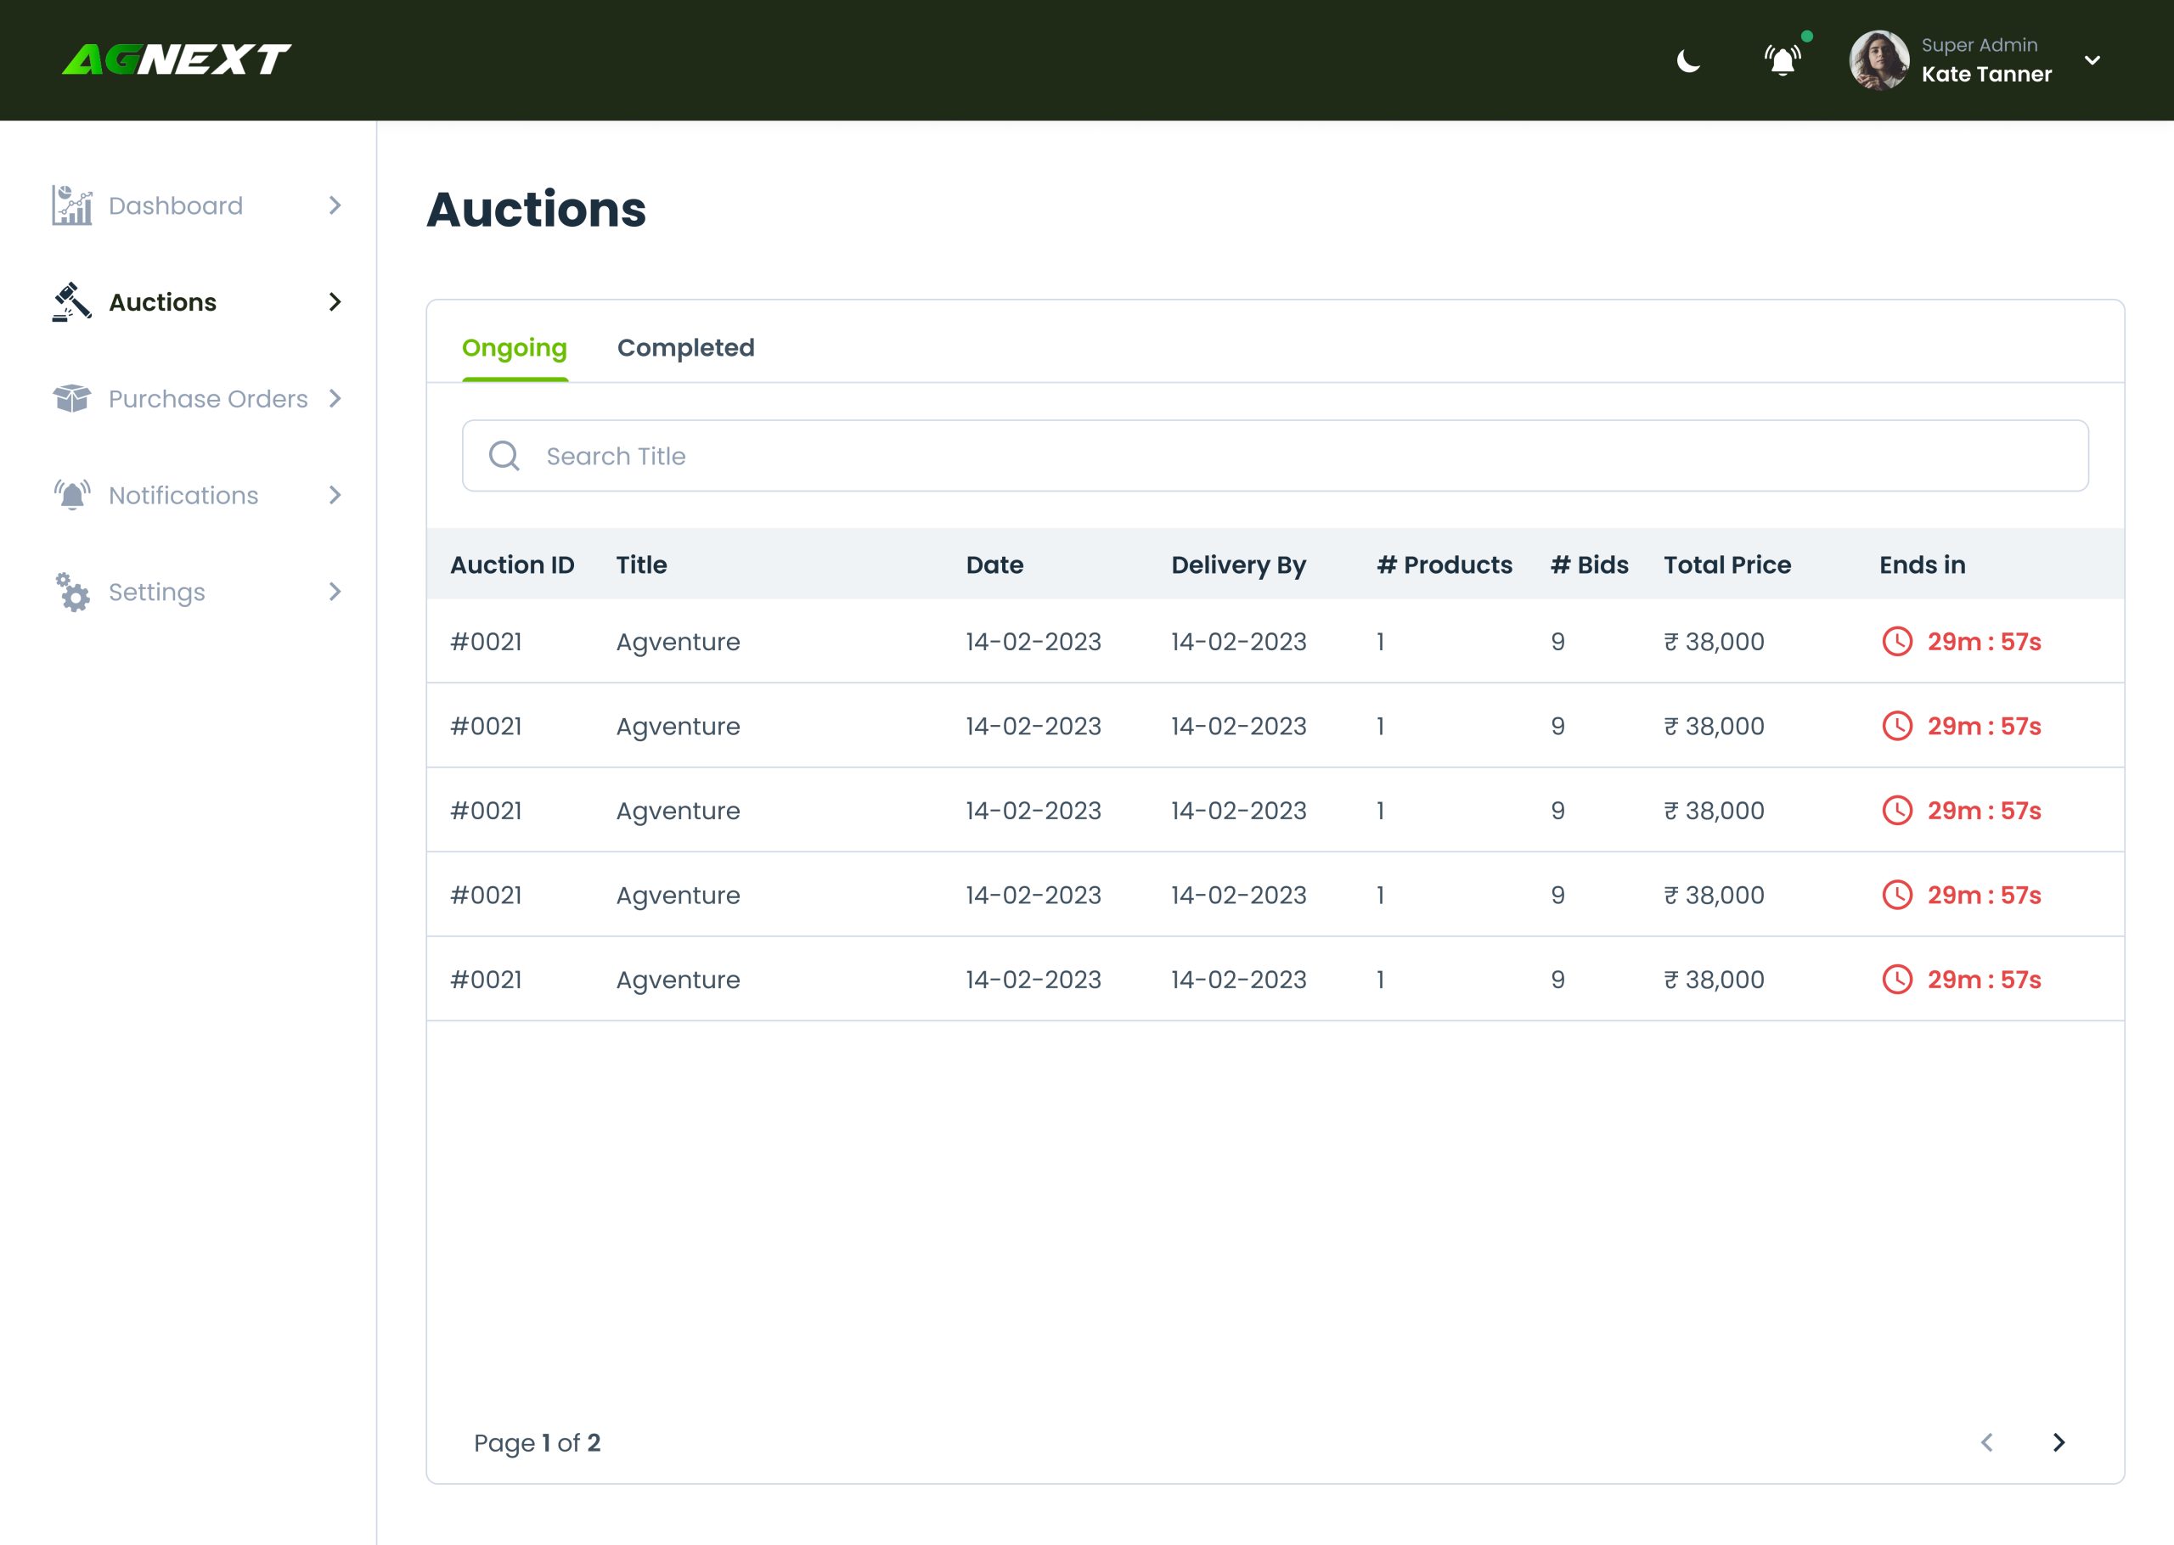Screen dimensions: 2174x1545
Task: Click the Purchase Orders box icon
Action: pos(72,399)
